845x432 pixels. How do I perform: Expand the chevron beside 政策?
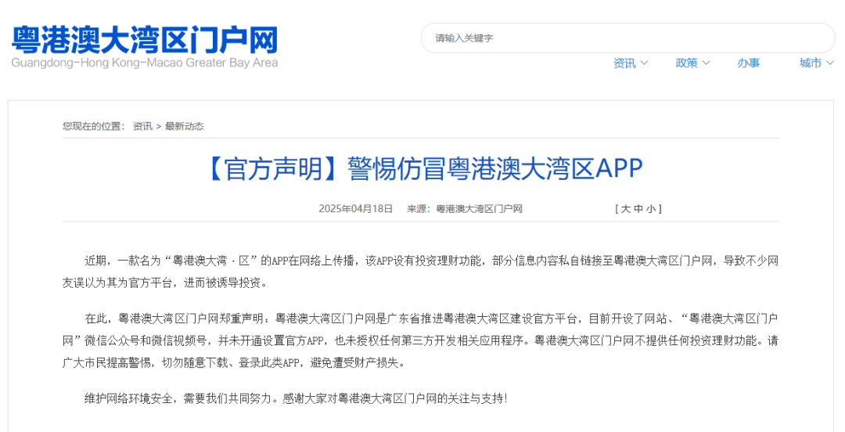706,63
